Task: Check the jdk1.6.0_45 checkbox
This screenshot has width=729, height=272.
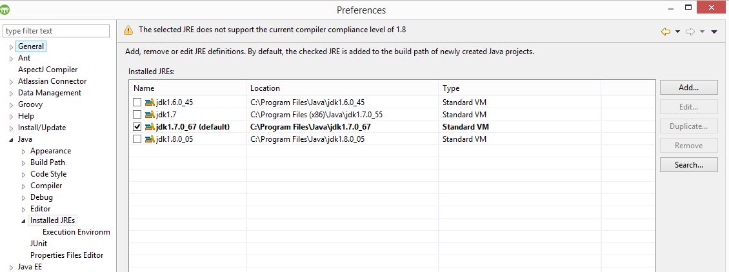Action: click(x=137, y=102)
